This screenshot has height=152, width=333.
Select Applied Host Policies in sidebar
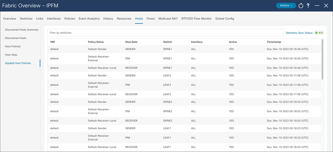click(18, 63)
